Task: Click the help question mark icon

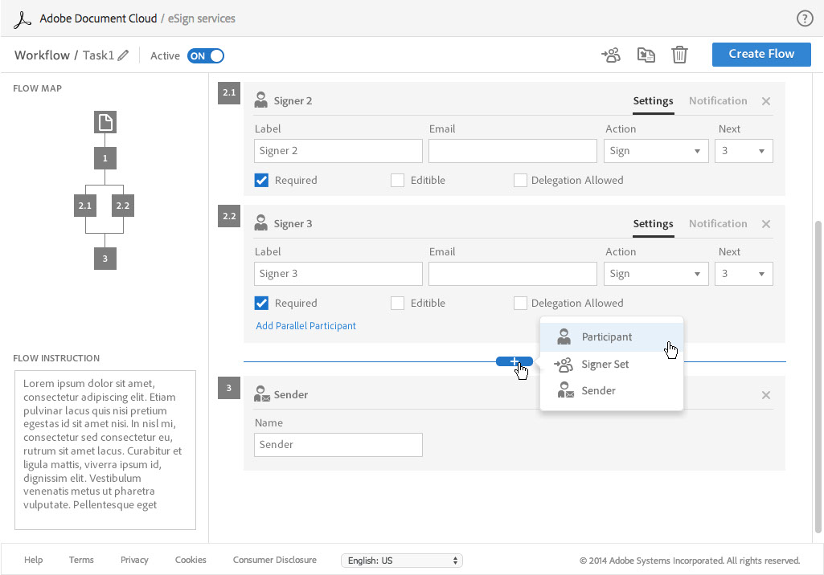Action: (804, 18)
